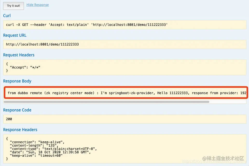This screenshot has width=249, height=166.
Task: Click the response body text from dubbo remote
Action: click(127, 93)
